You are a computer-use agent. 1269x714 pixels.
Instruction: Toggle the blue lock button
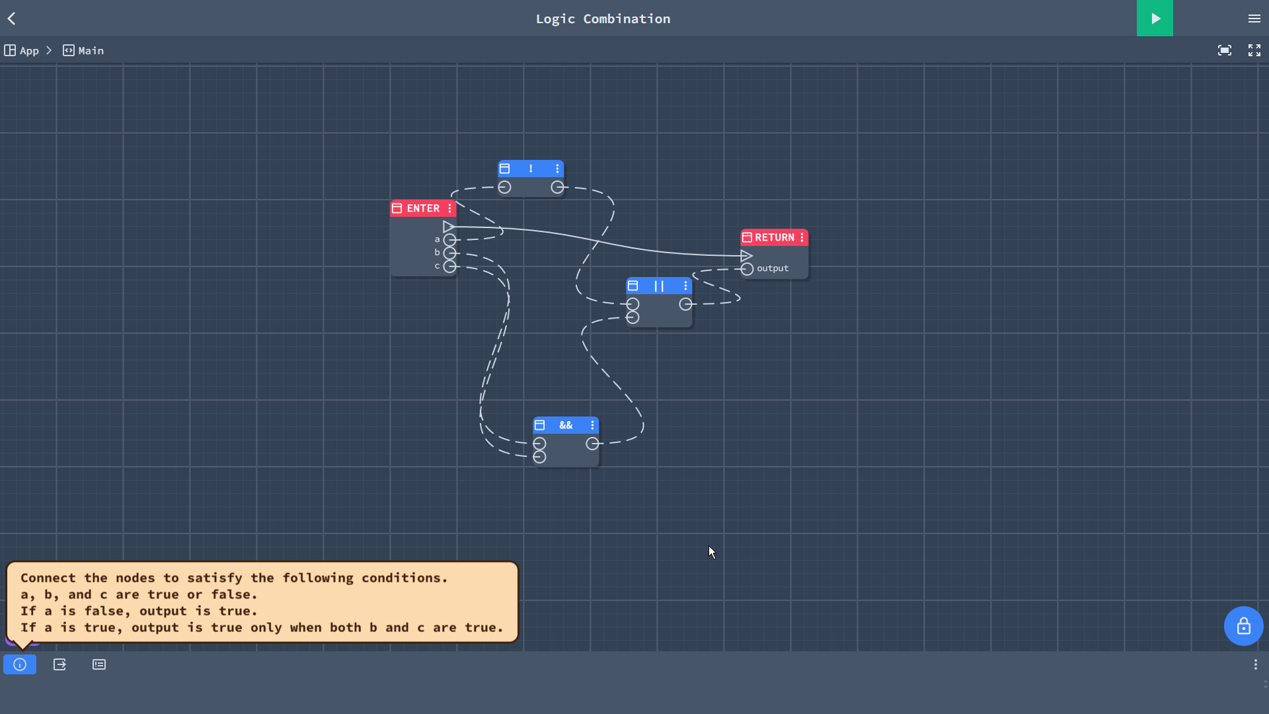click(1243, 626)
